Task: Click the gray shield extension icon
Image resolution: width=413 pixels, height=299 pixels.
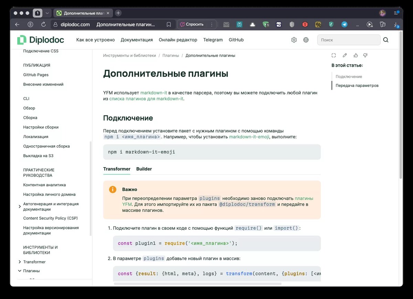Action: pos(292,24)
